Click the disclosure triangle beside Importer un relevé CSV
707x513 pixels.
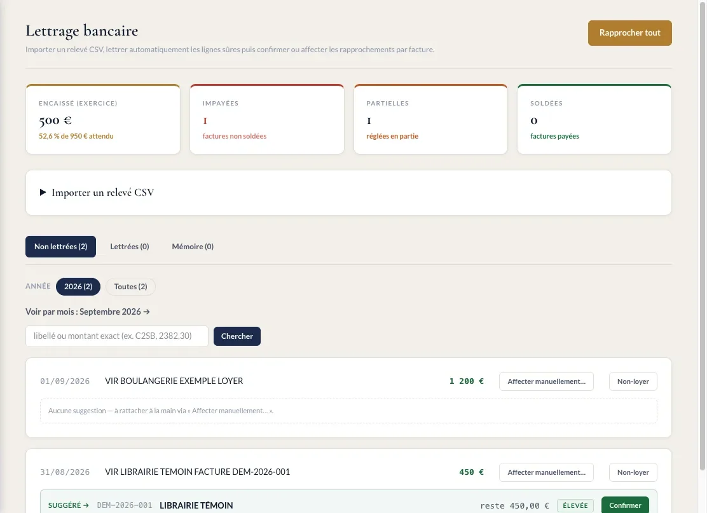pos(43,193)
